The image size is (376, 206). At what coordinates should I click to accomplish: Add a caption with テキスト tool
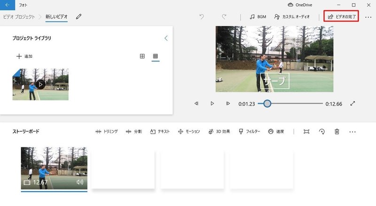(160, 131)
